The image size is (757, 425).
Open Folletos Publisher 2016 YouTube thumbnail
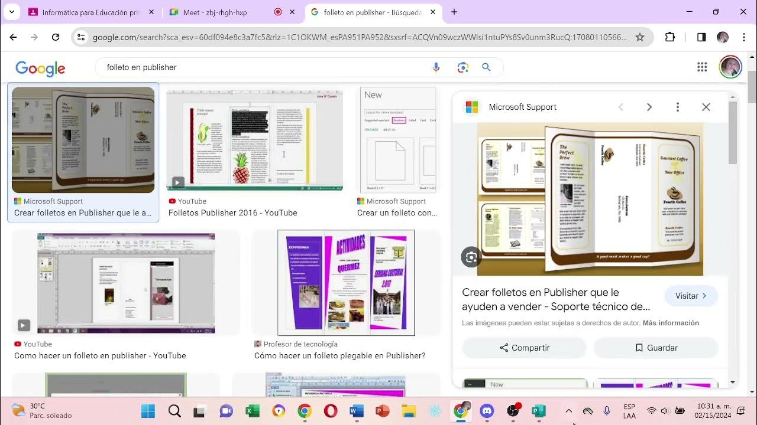pyautogui.click(x=254, y=140)
